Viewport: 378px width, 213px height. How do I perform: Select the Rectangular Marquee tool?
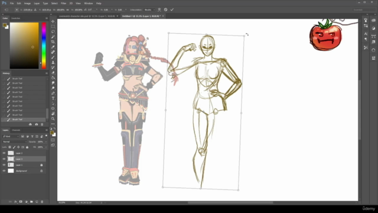click(x=53, y=26)
